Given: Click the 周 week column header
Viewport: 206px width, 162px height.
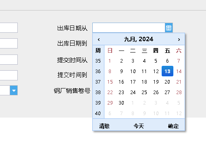Looking at the screenshot, I should [x=98, y=50].
